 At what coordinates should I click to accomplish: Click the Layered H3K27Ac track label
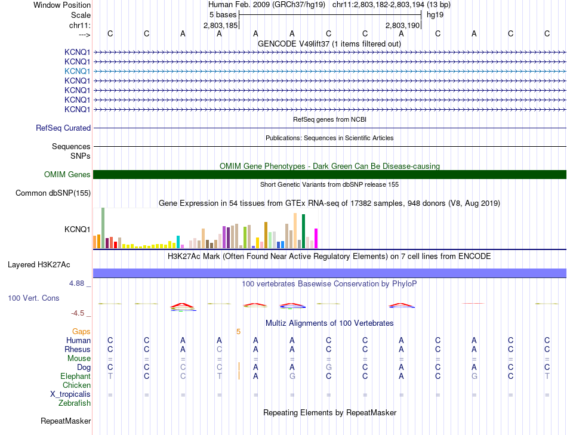point(39,265)
